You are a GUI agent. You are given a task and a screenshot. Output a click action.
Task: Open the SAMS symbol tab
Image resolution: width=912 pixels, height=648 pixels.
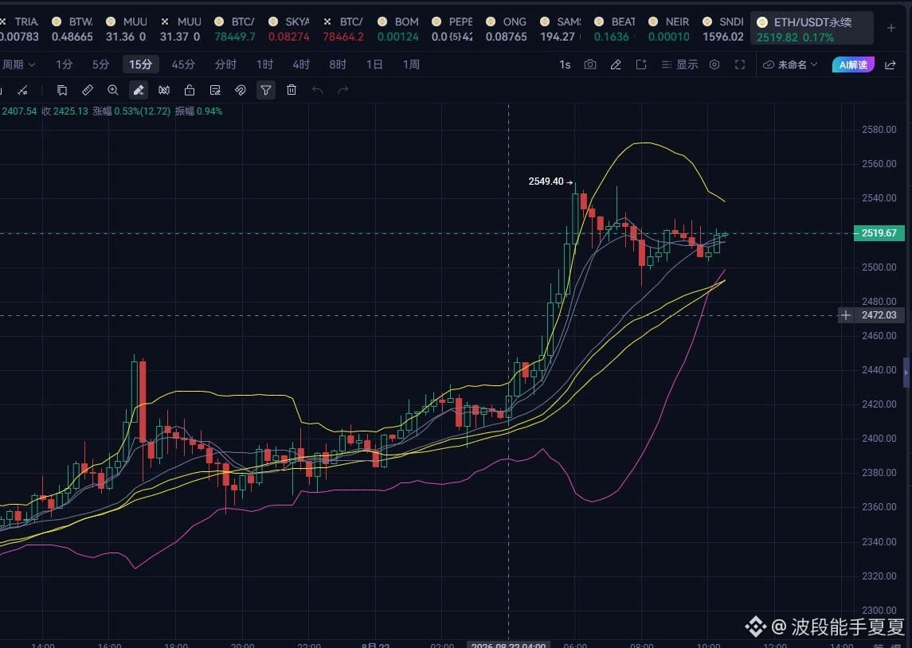pyautogui.click(x=561, y=29)
